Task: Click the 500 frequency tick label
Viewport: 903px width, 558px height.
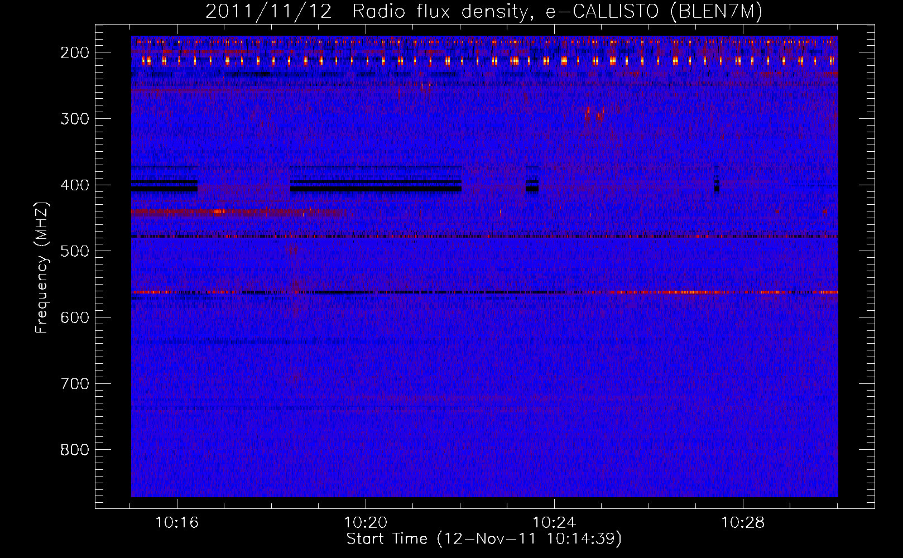Action: tap(75, 251)
